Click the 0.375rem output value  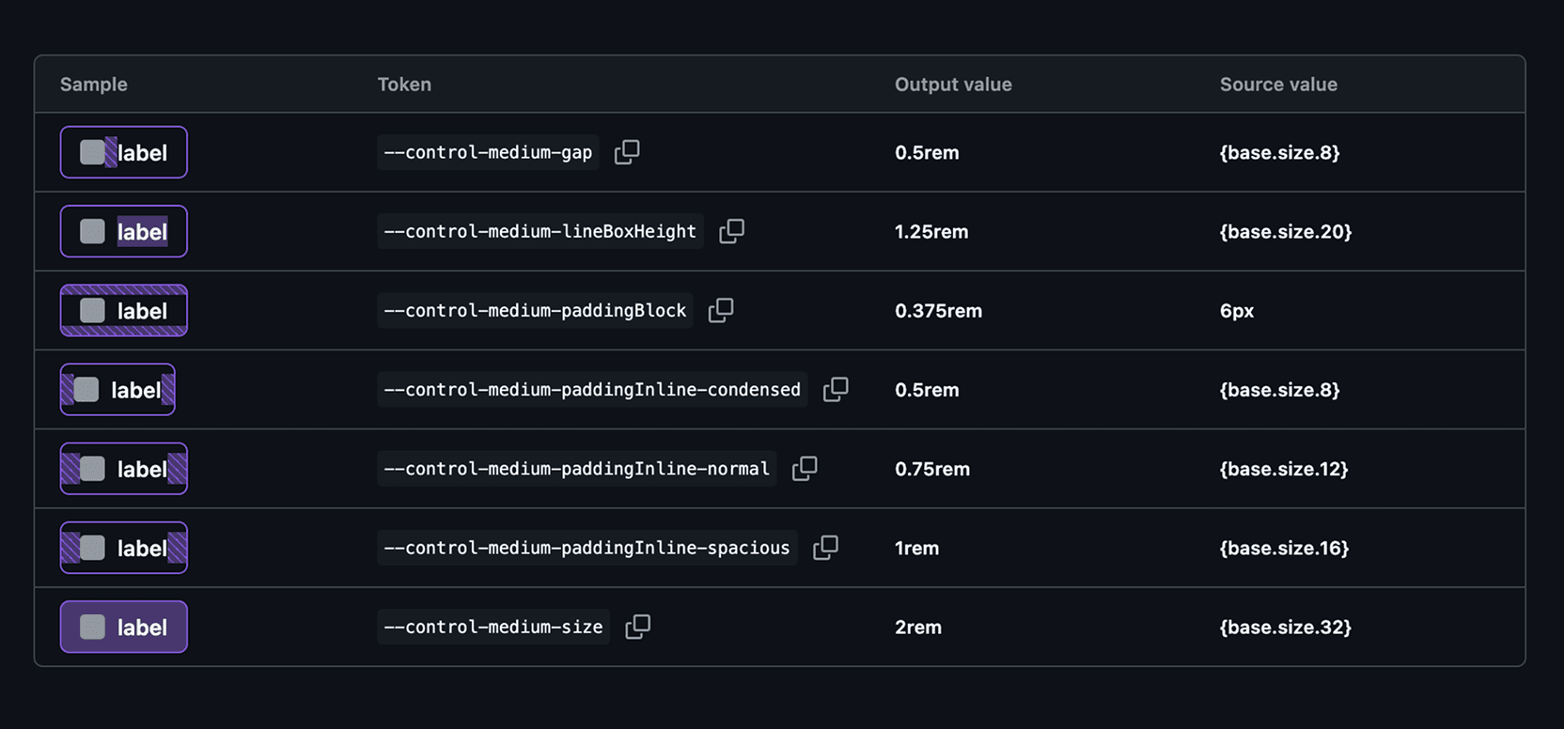point(938,310)
